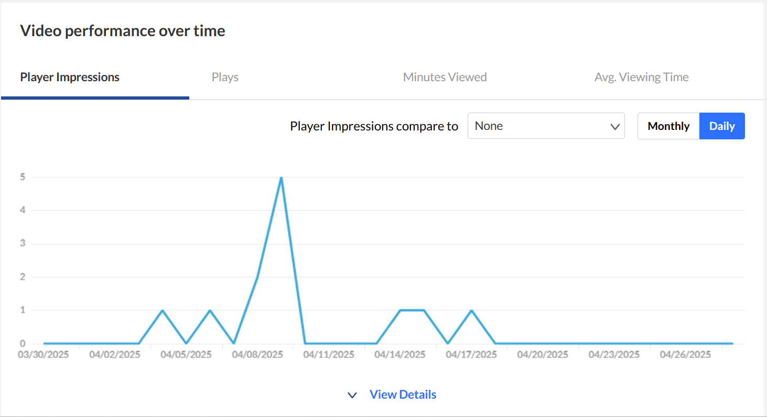This screenshot has width=767, height=417.
Task: Click the 04/14/2025 x-axis date label
Action: tap(400, 355)
